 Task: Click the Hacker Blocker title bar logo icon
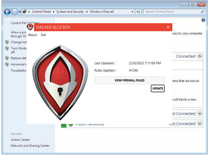coord(30,27)
